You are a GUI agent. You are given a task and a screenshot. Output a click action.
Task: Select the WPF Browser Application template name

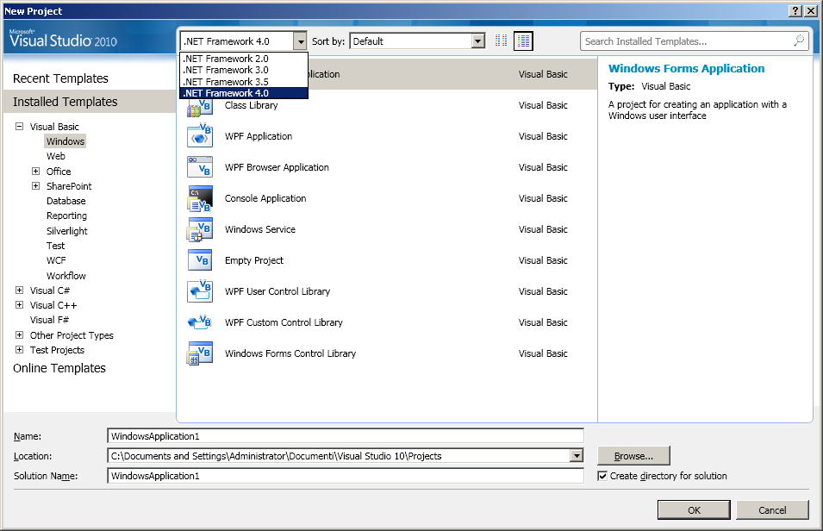277,167
